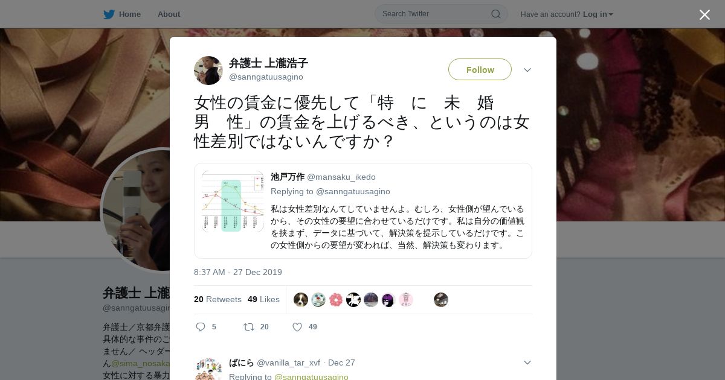Open 弁護士 上瀧浩子's profile picture
This screenshot has height=380, width=725.
coord(208,71)
